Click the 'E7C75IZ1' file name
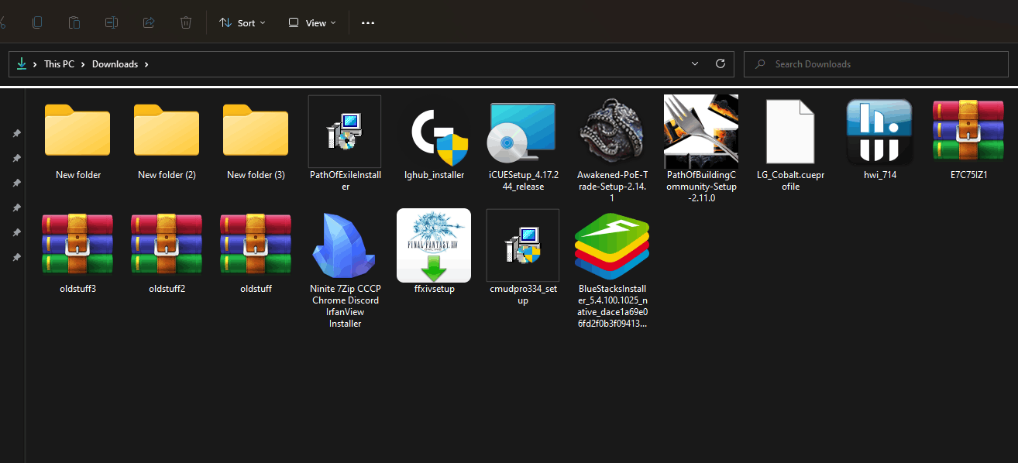Image resolution: width=1018 pixels, height=463 pixels. tap(968, 175)
